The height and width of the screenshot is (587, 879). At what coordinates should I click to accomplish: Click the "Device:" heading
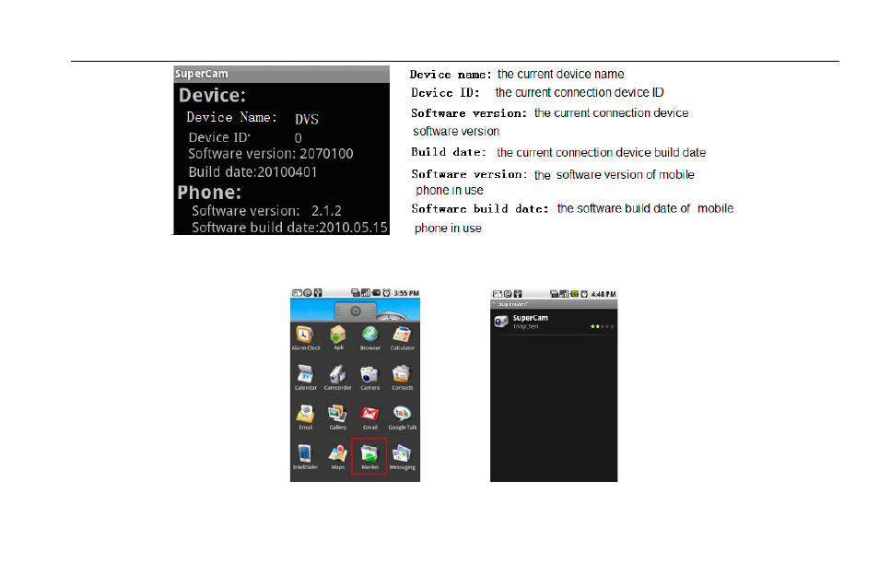tap(212, 95)
